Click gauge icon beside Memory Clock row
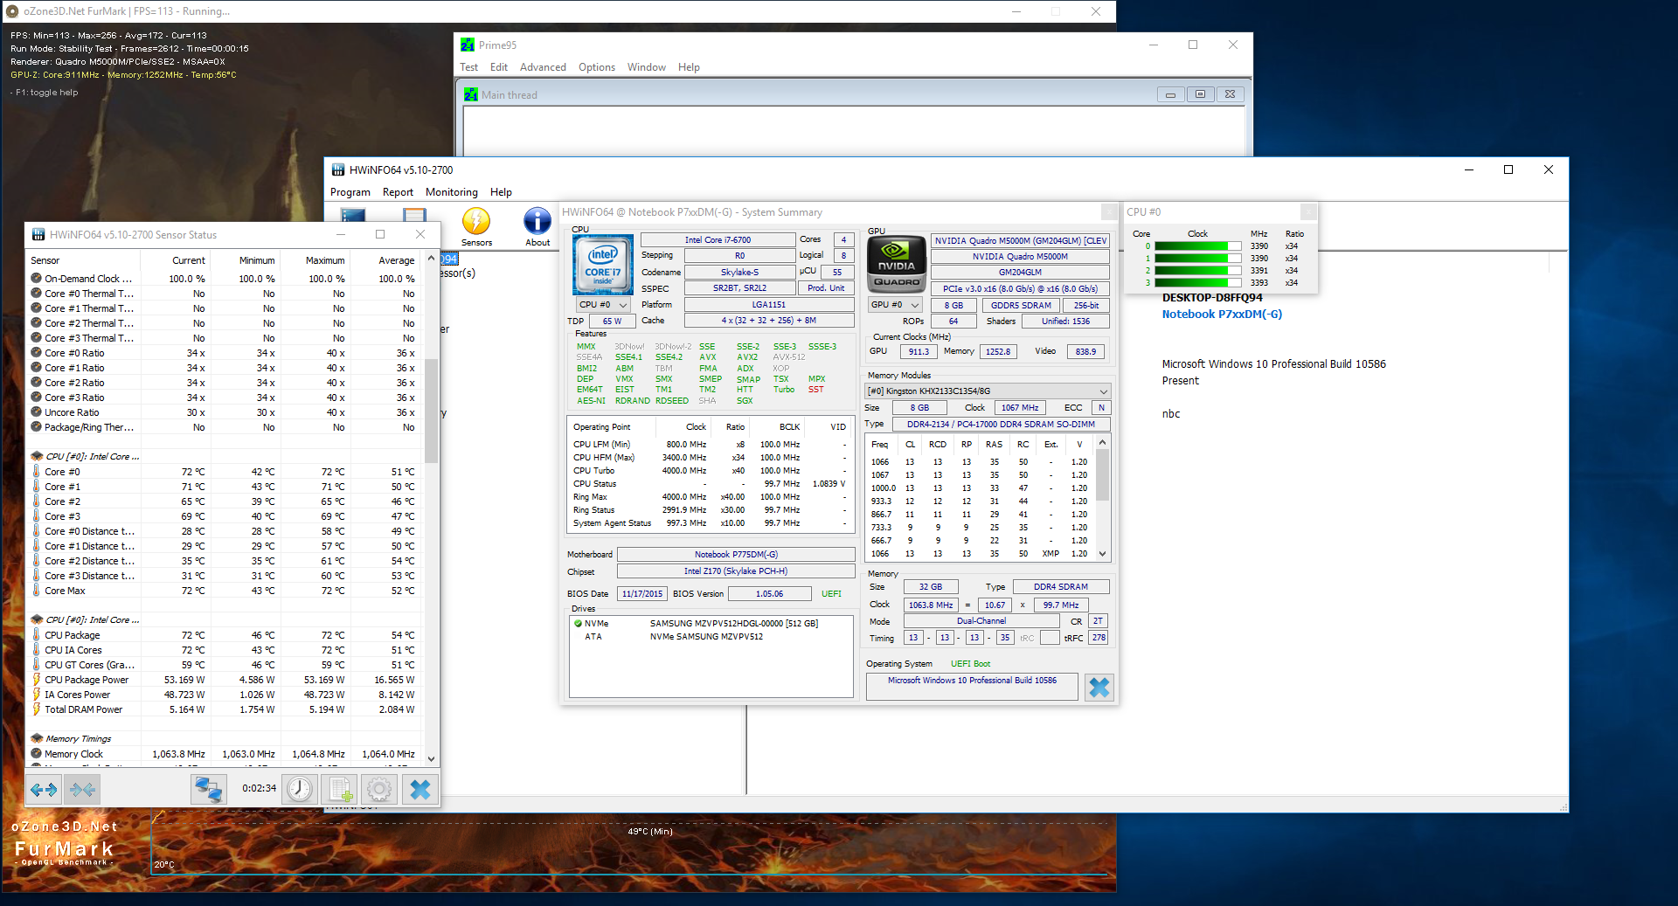This screenshot has height=906, width=1678. tap(37, 754)
